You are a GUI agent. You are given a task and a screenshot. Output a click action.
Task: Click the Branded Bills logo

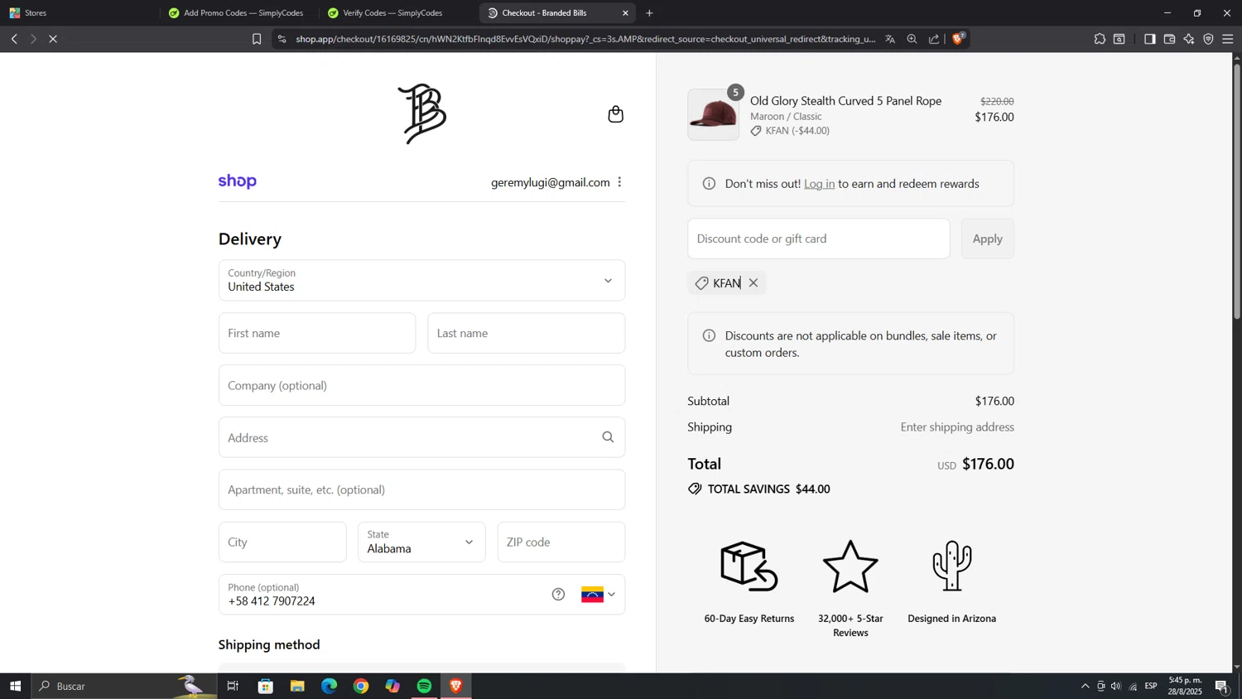pos(422,113)
